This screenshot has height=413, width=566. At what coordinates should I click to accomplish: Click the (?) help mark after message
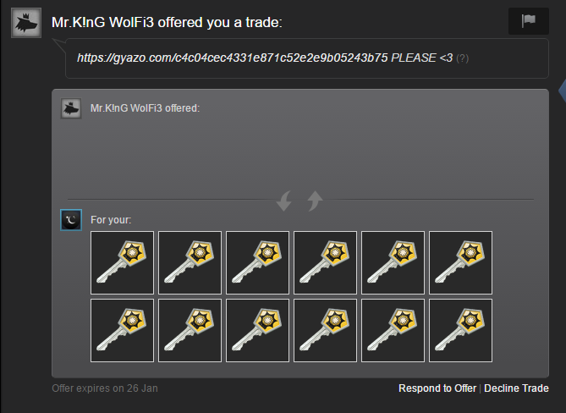pyautogui.click(x=463, y=58)
